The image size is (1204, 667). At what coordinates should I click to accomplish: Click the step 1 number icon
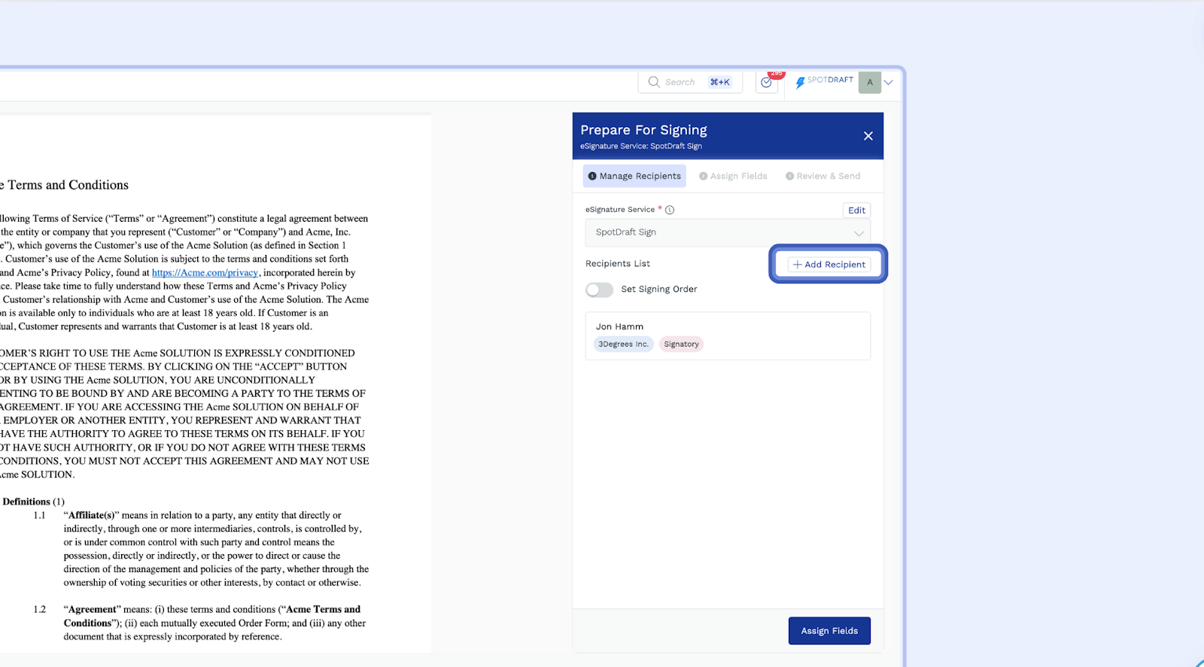pos(592,176)
